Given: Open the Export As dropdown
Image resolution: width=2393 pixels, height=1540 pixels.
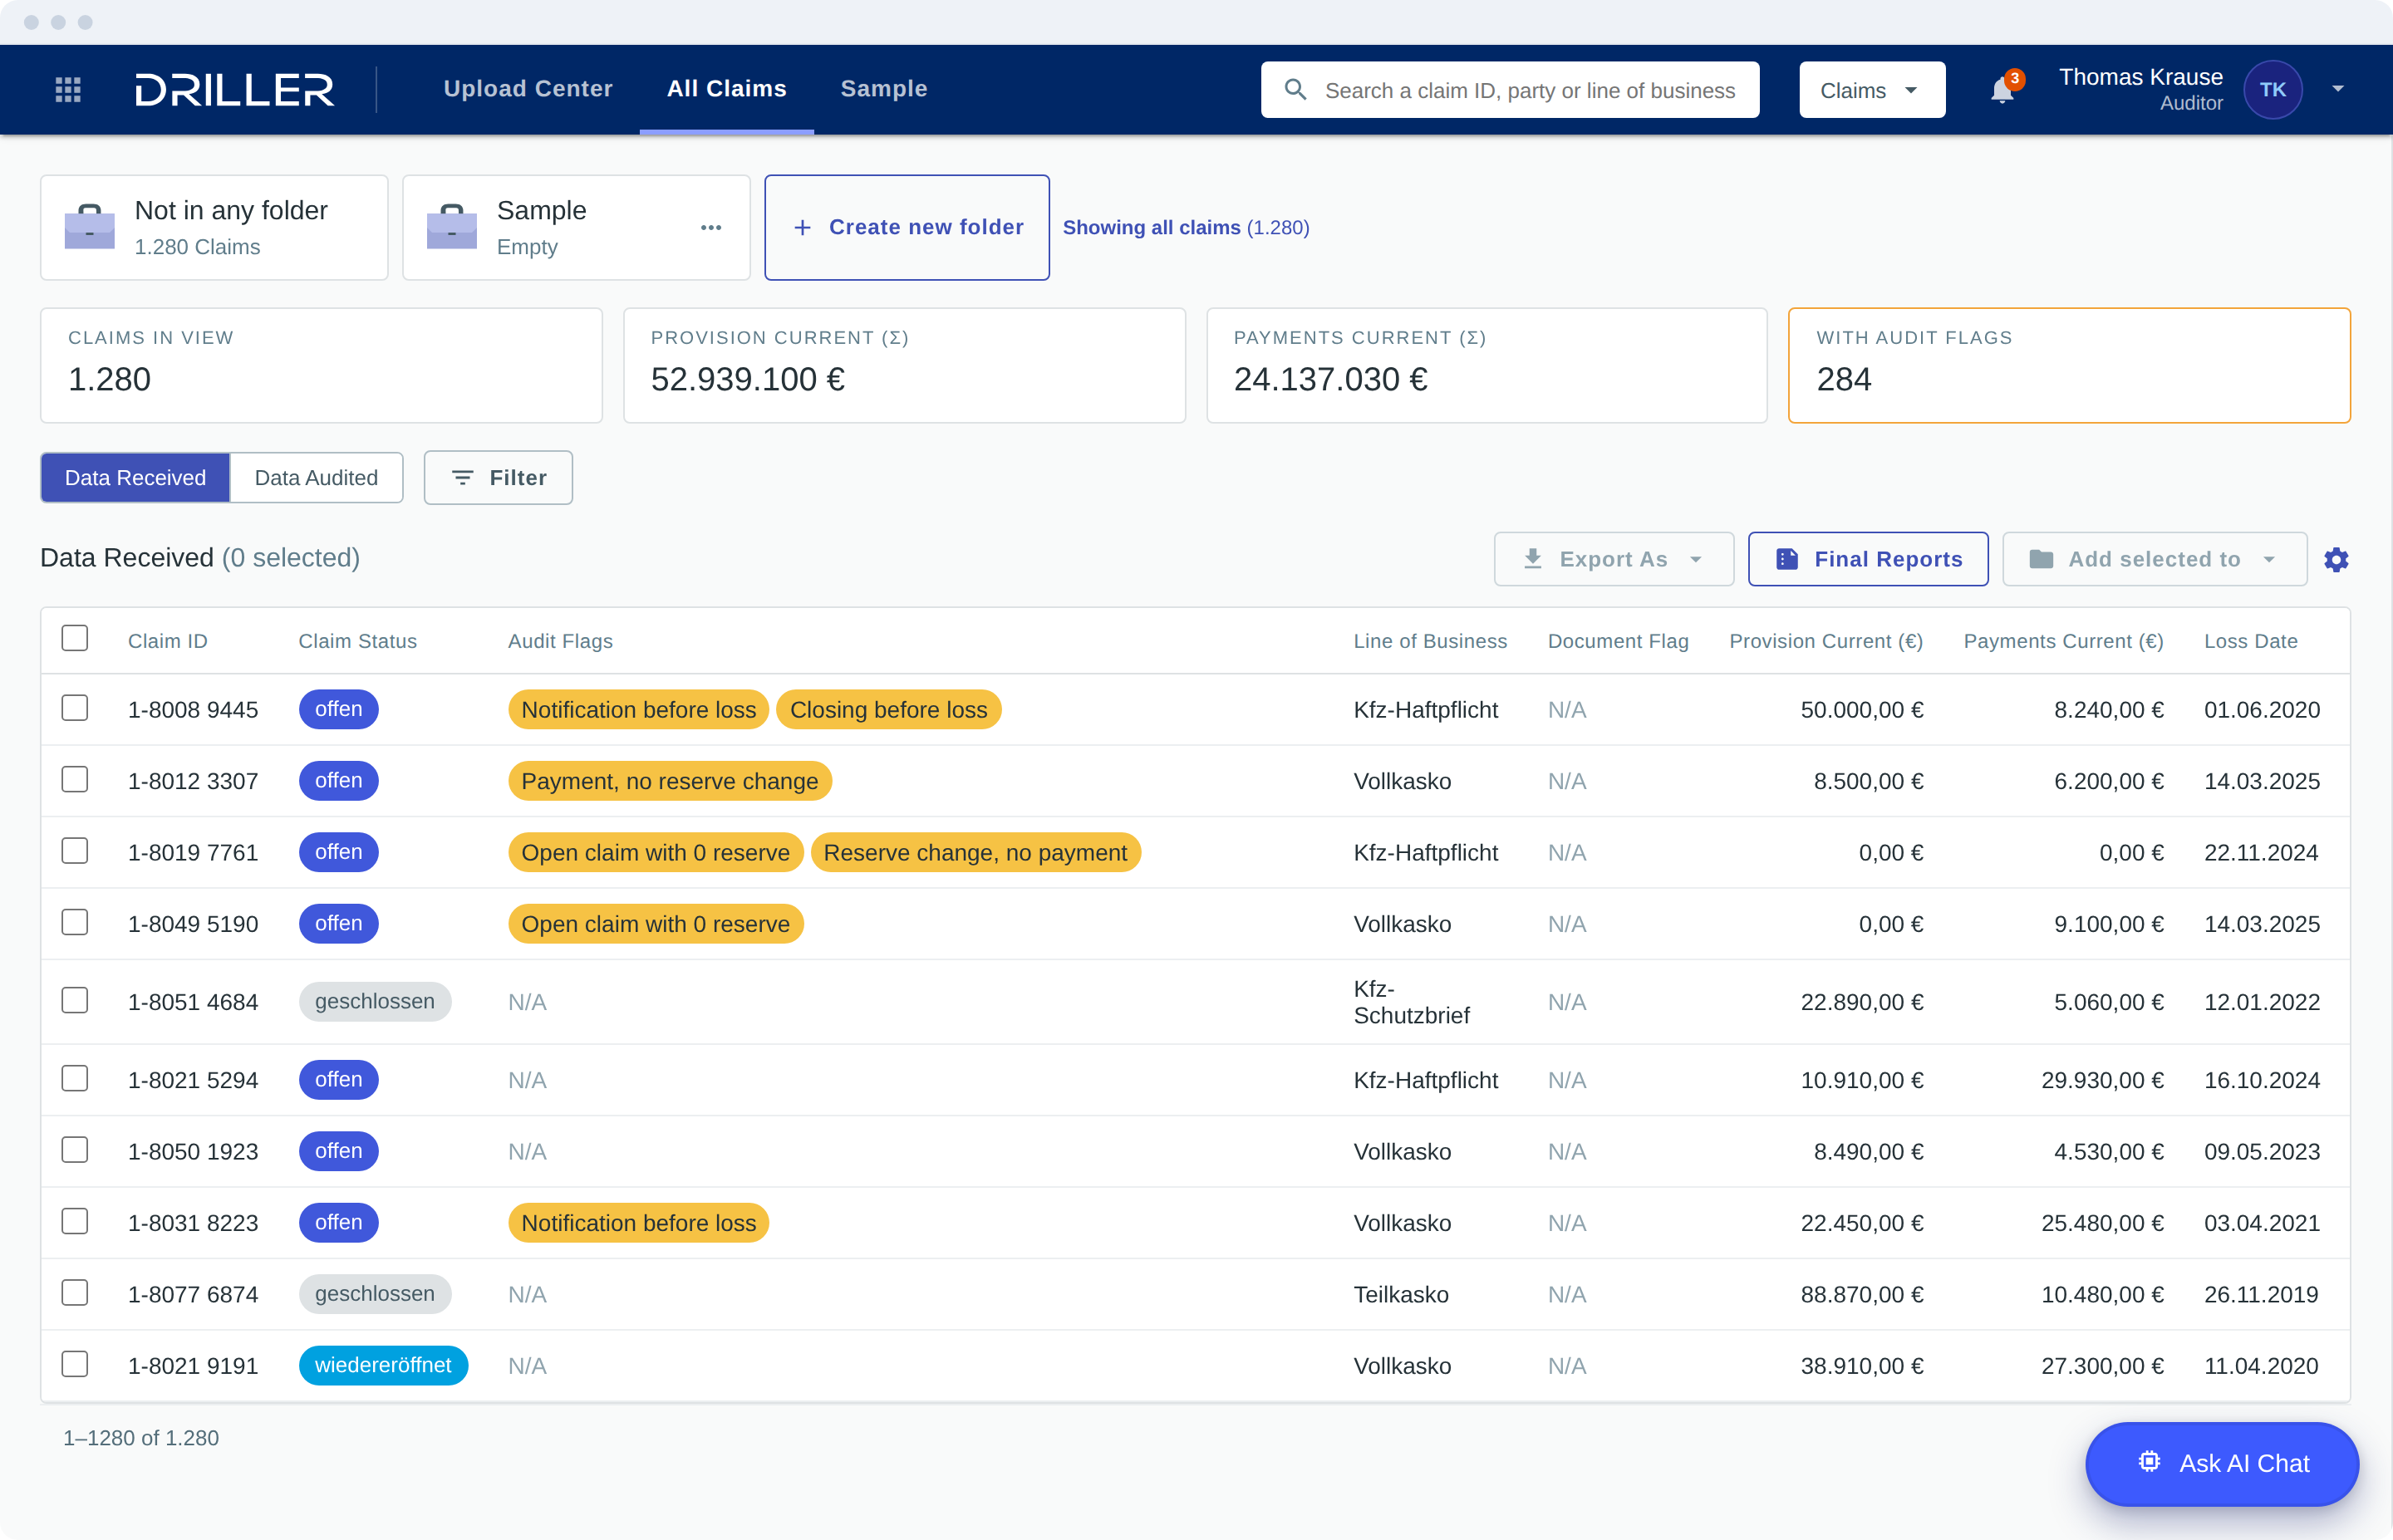Looking at the screenshot, I should 1613,559.
